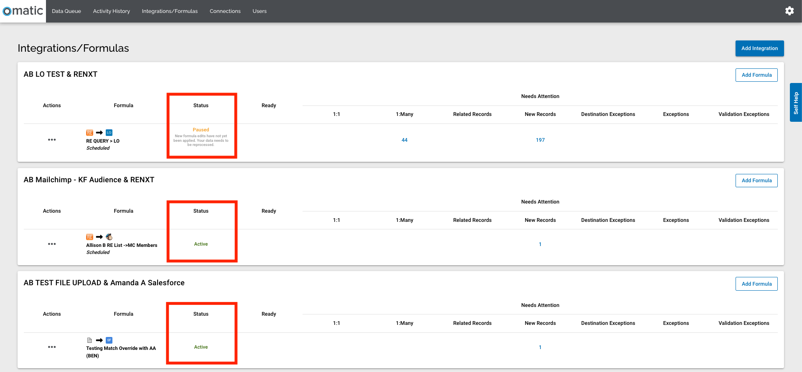This screenshot has width=802, height=372.
Task: Click the AB LO TEST & RENXT heading
Action: click(61, 74)
